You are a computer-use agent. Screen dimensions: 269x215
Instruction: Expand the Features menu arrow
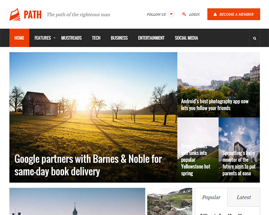tap(55, 38)
